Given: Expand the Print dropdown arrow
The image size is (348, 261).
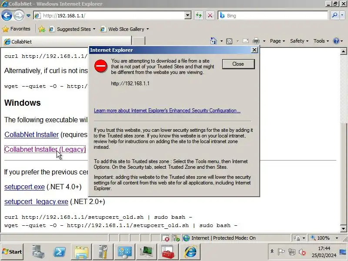Looking at the screenshot, I should click(x=264, y=41).
